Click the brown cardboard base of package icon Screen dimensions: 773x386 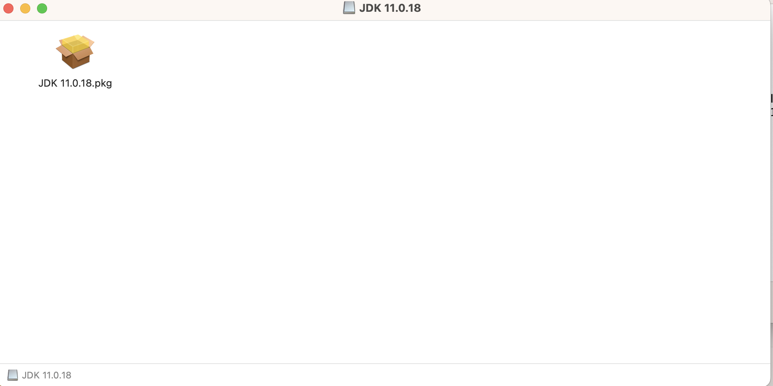tap(76, 61)
